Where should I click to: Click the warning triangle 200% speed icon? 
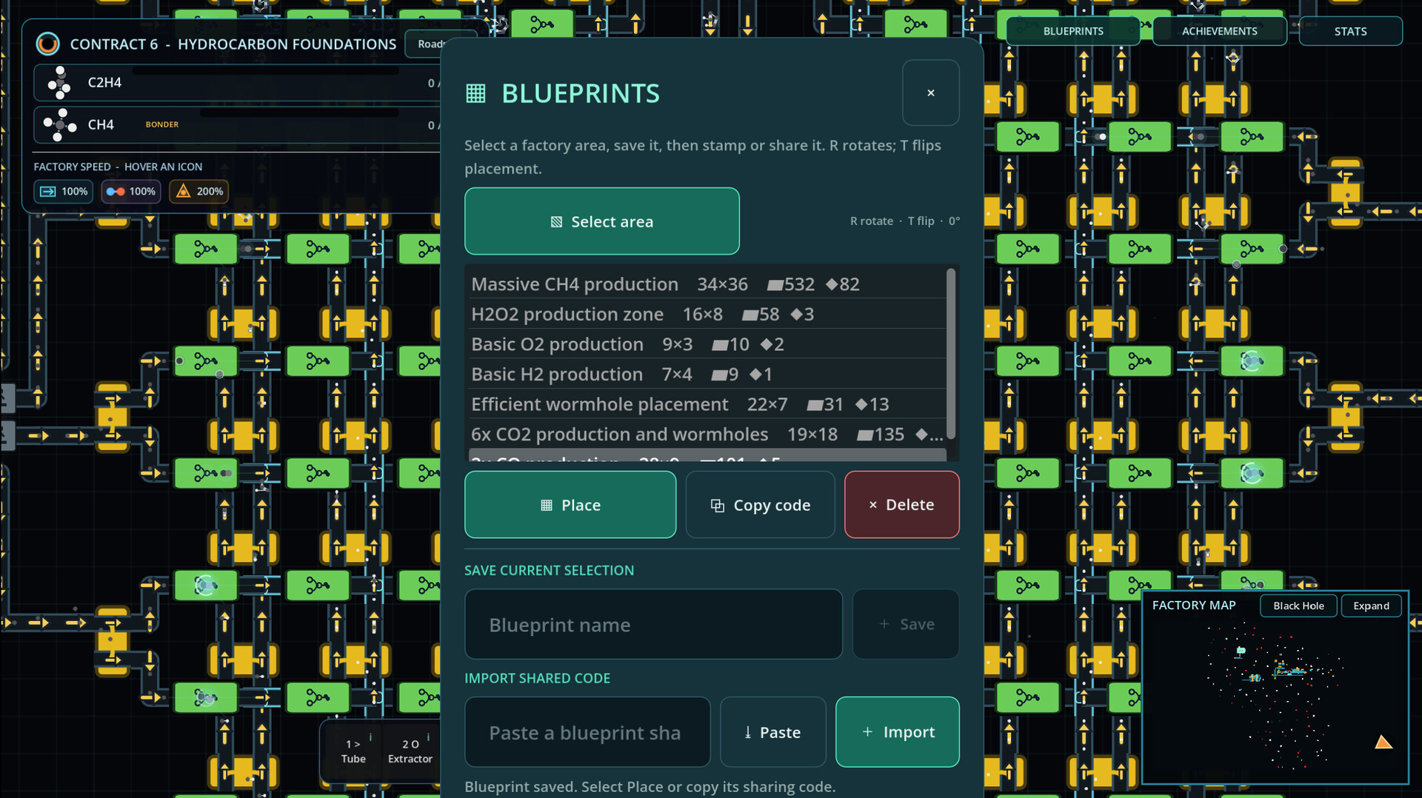click(x=199, y=191)
